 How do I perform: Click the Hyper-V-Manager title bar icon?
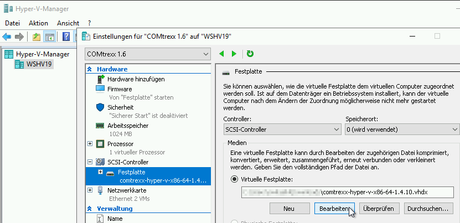click(x=8, y=9)
